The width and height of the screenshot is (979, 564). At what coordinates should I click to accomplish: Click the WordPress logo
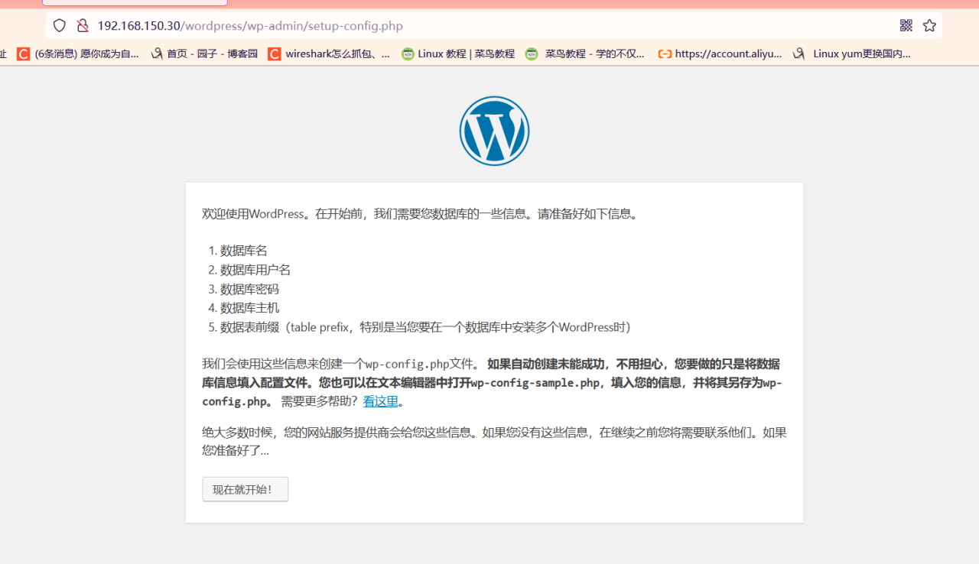[494, 131]
